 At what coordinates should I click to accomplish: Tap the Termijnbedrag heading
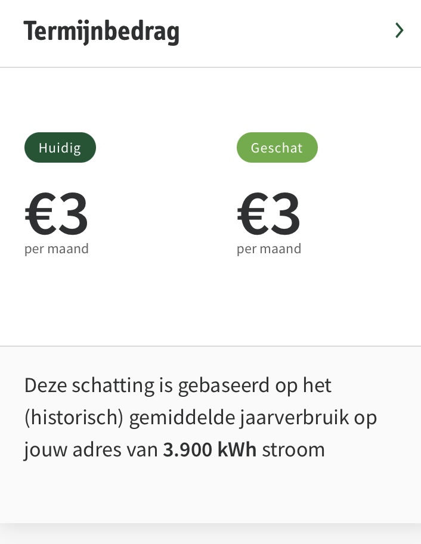pyautogui.click(x=101, y=31)
